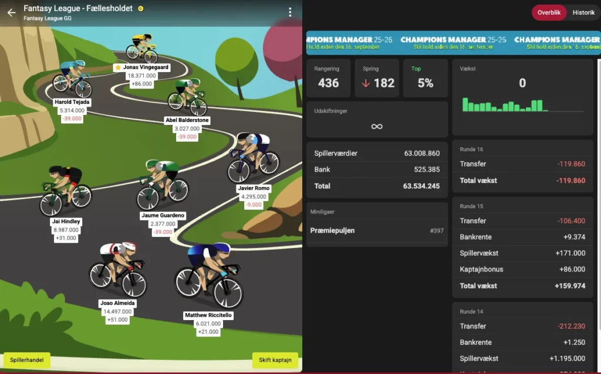Select Jaume Guardeno cyclist figure

click(x=162, y=185)
